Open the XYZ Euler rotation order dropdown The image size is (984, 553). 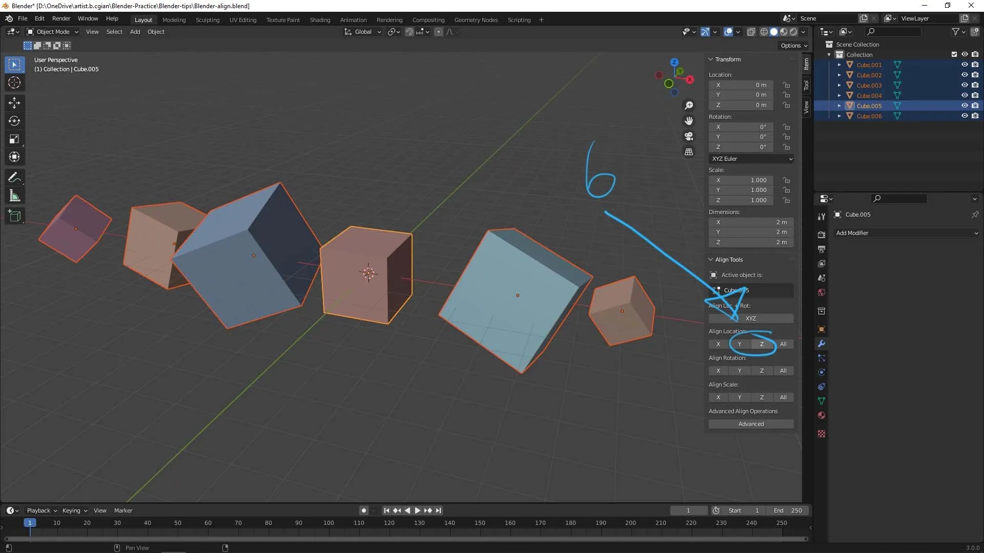point(751,159)
